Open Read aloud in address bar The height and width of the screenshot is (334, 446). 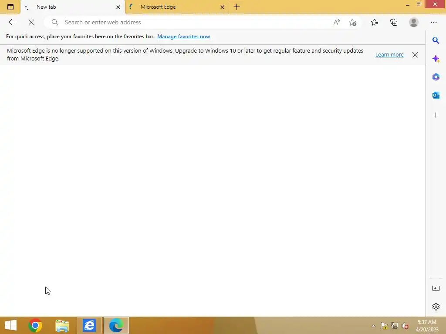[x=337, y=22]
